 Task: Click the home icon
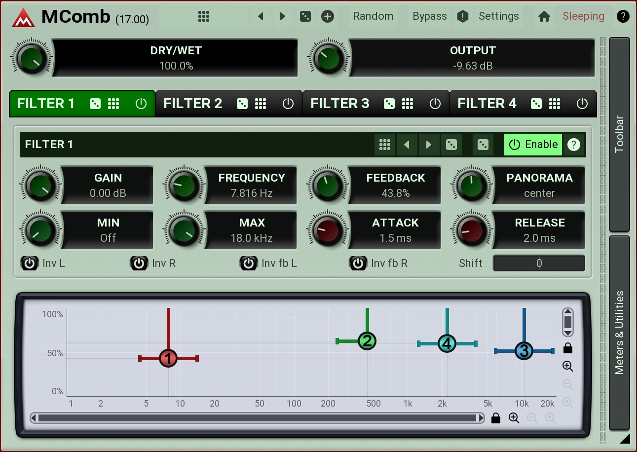[x=544, y=16]
